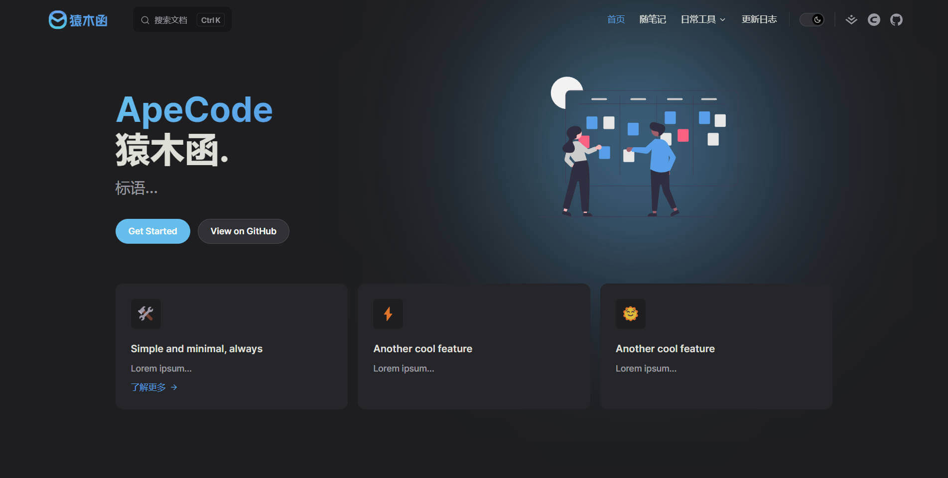Expand the 日常工具 dropdown menu
This screenshot has width=948, height=478.
click(x=703, y=19)
